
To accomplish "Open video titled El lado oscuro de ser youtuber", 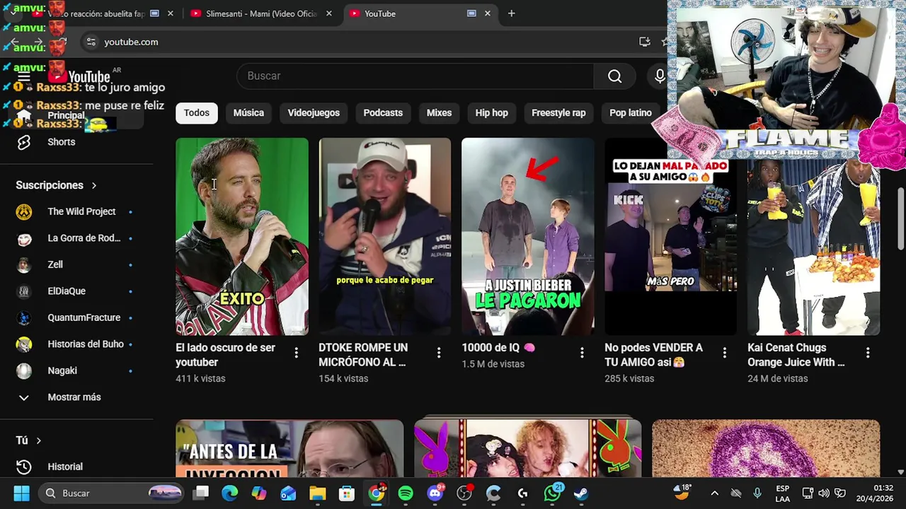I will 225,355.
